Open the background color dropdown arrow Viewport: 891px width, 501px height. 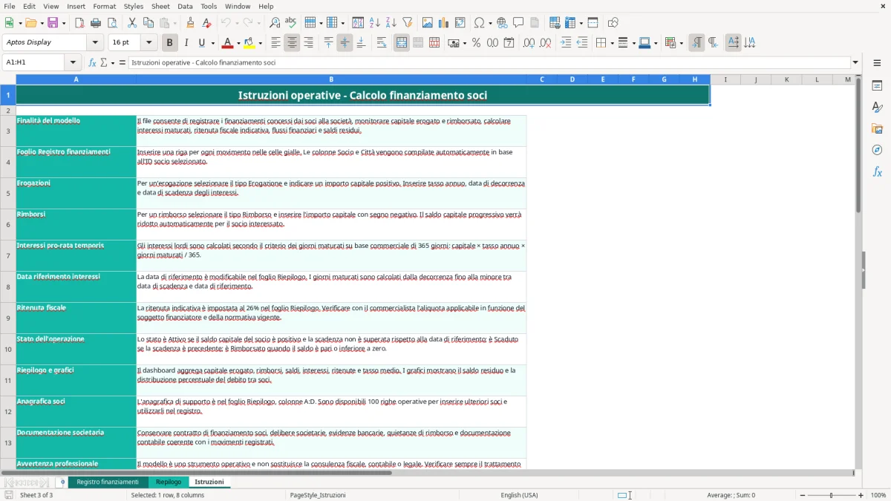point(260,43)
